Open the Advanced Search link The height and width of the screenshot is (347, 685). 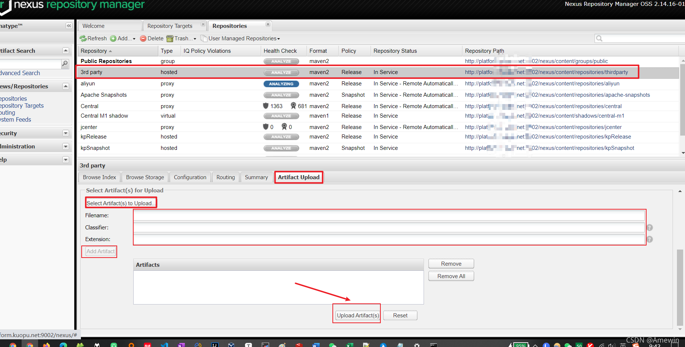20,73
